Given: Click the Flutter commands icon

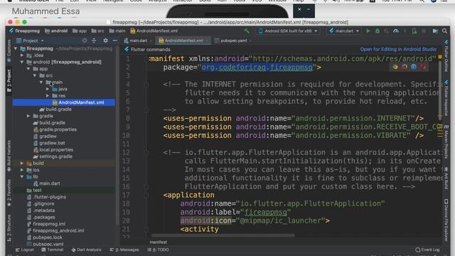Looking at the screenshot, I should pyautogui.click(x=127, y=49).
